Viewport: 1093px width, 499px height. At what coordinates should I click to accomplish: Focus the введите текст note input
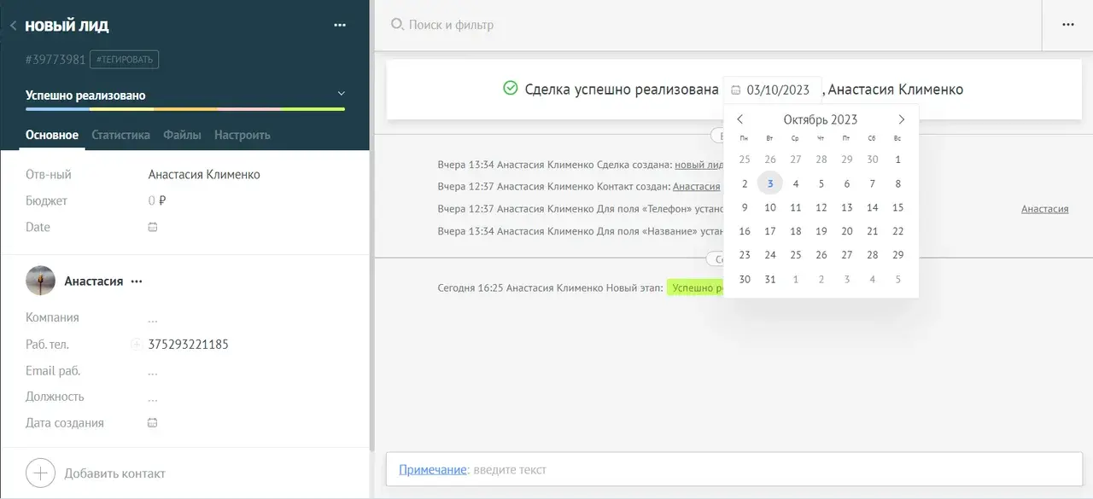[x=510, y=470]
